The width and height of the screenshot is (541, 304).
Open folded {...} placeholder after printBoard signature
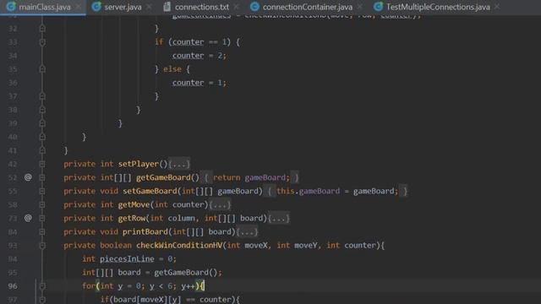click(247, 232)
